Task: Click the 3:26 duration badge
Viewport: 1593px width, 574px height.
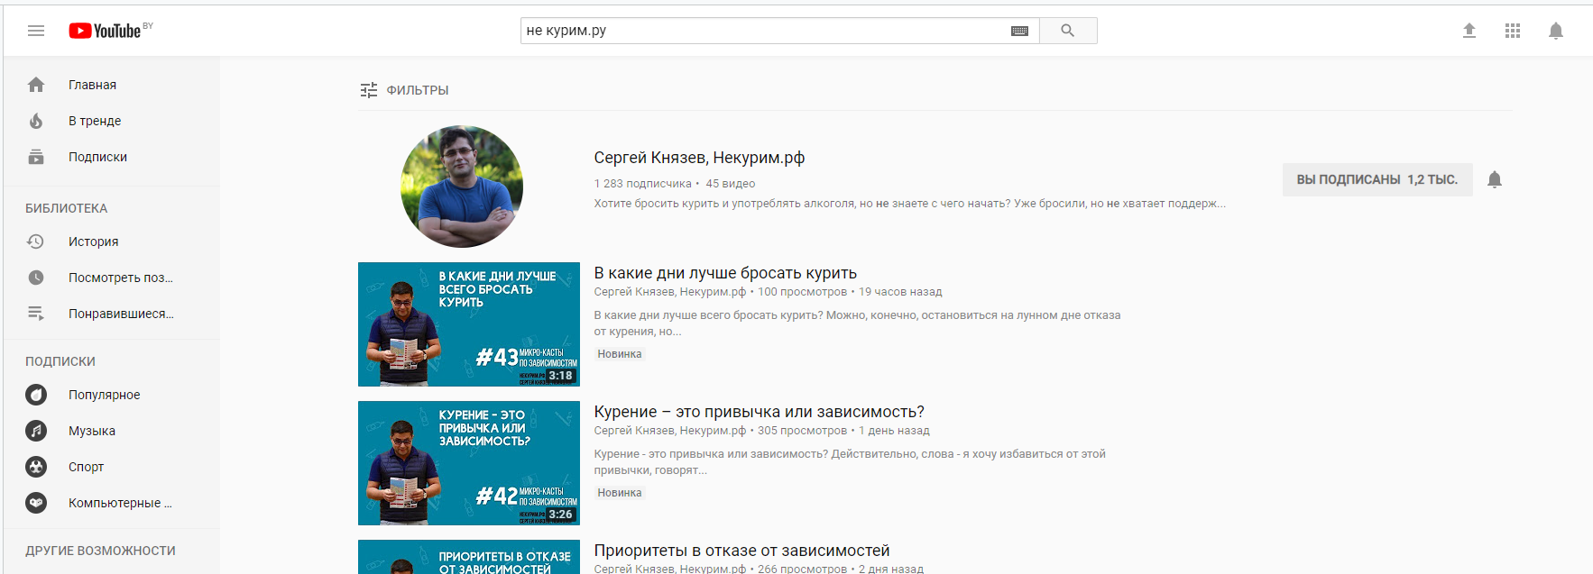Action: (561, 515)
